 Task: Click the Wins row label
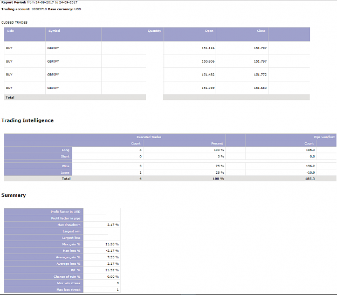(x=66, y=166)
